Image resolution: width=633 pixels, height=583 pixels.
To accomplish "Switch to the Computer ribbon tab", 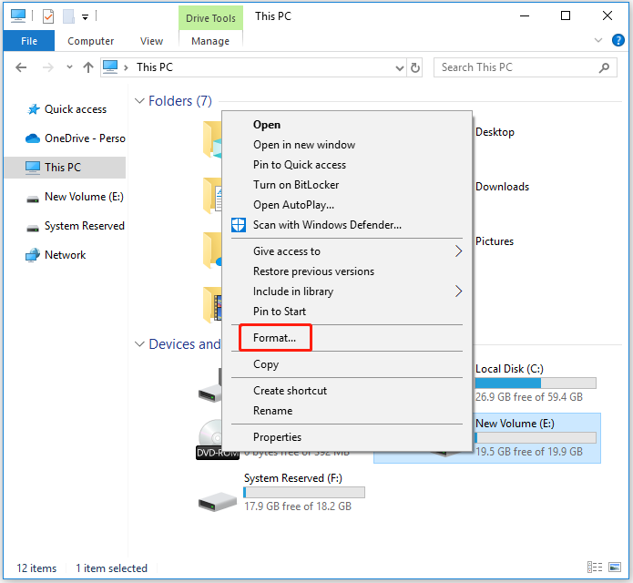I will (90, 41).
